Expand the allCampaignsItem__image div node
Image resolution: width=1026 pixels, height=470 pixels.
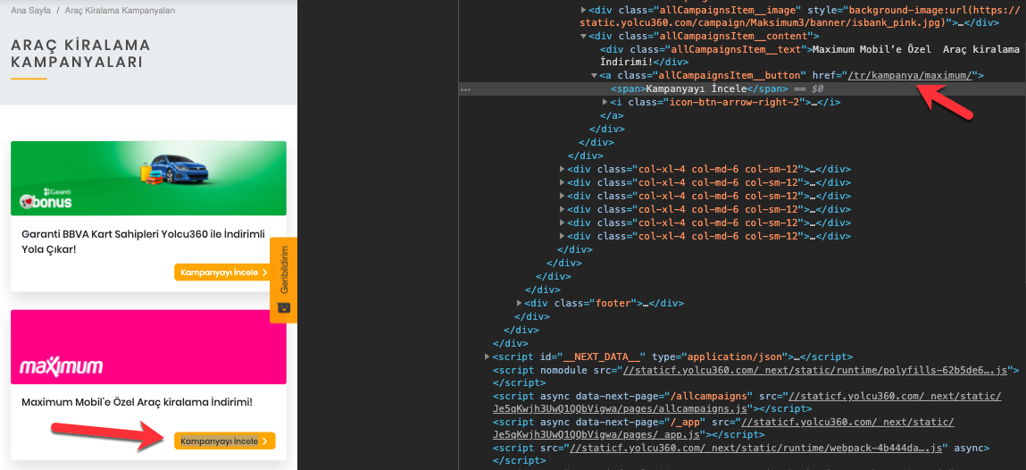point(584,11)
